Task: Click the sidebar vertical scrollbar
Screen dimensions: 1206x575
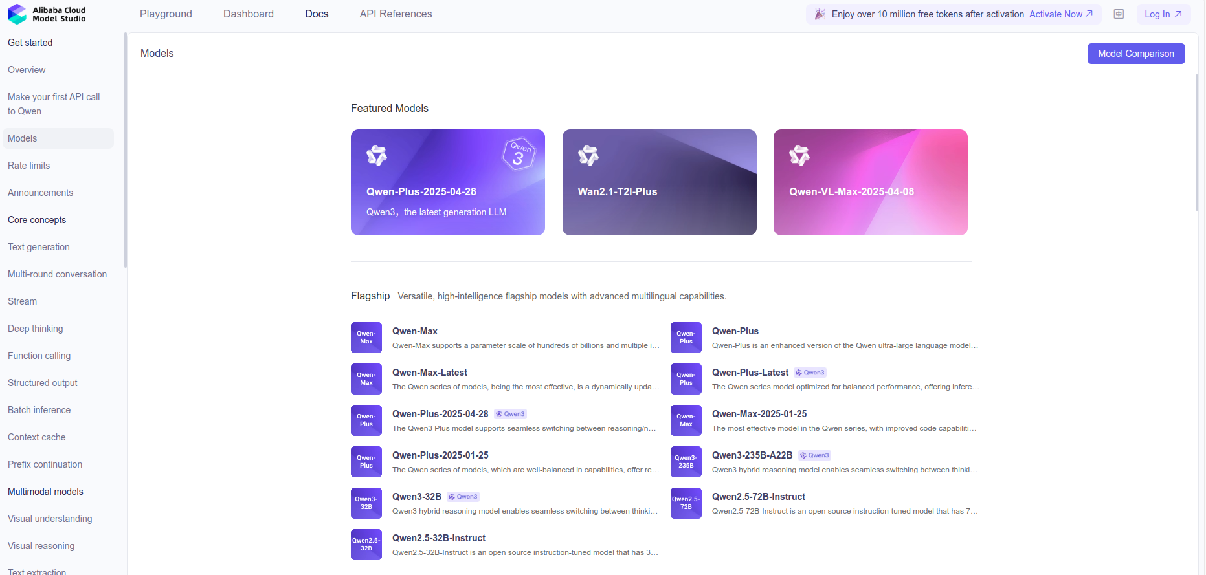Action: pos(126,150)
